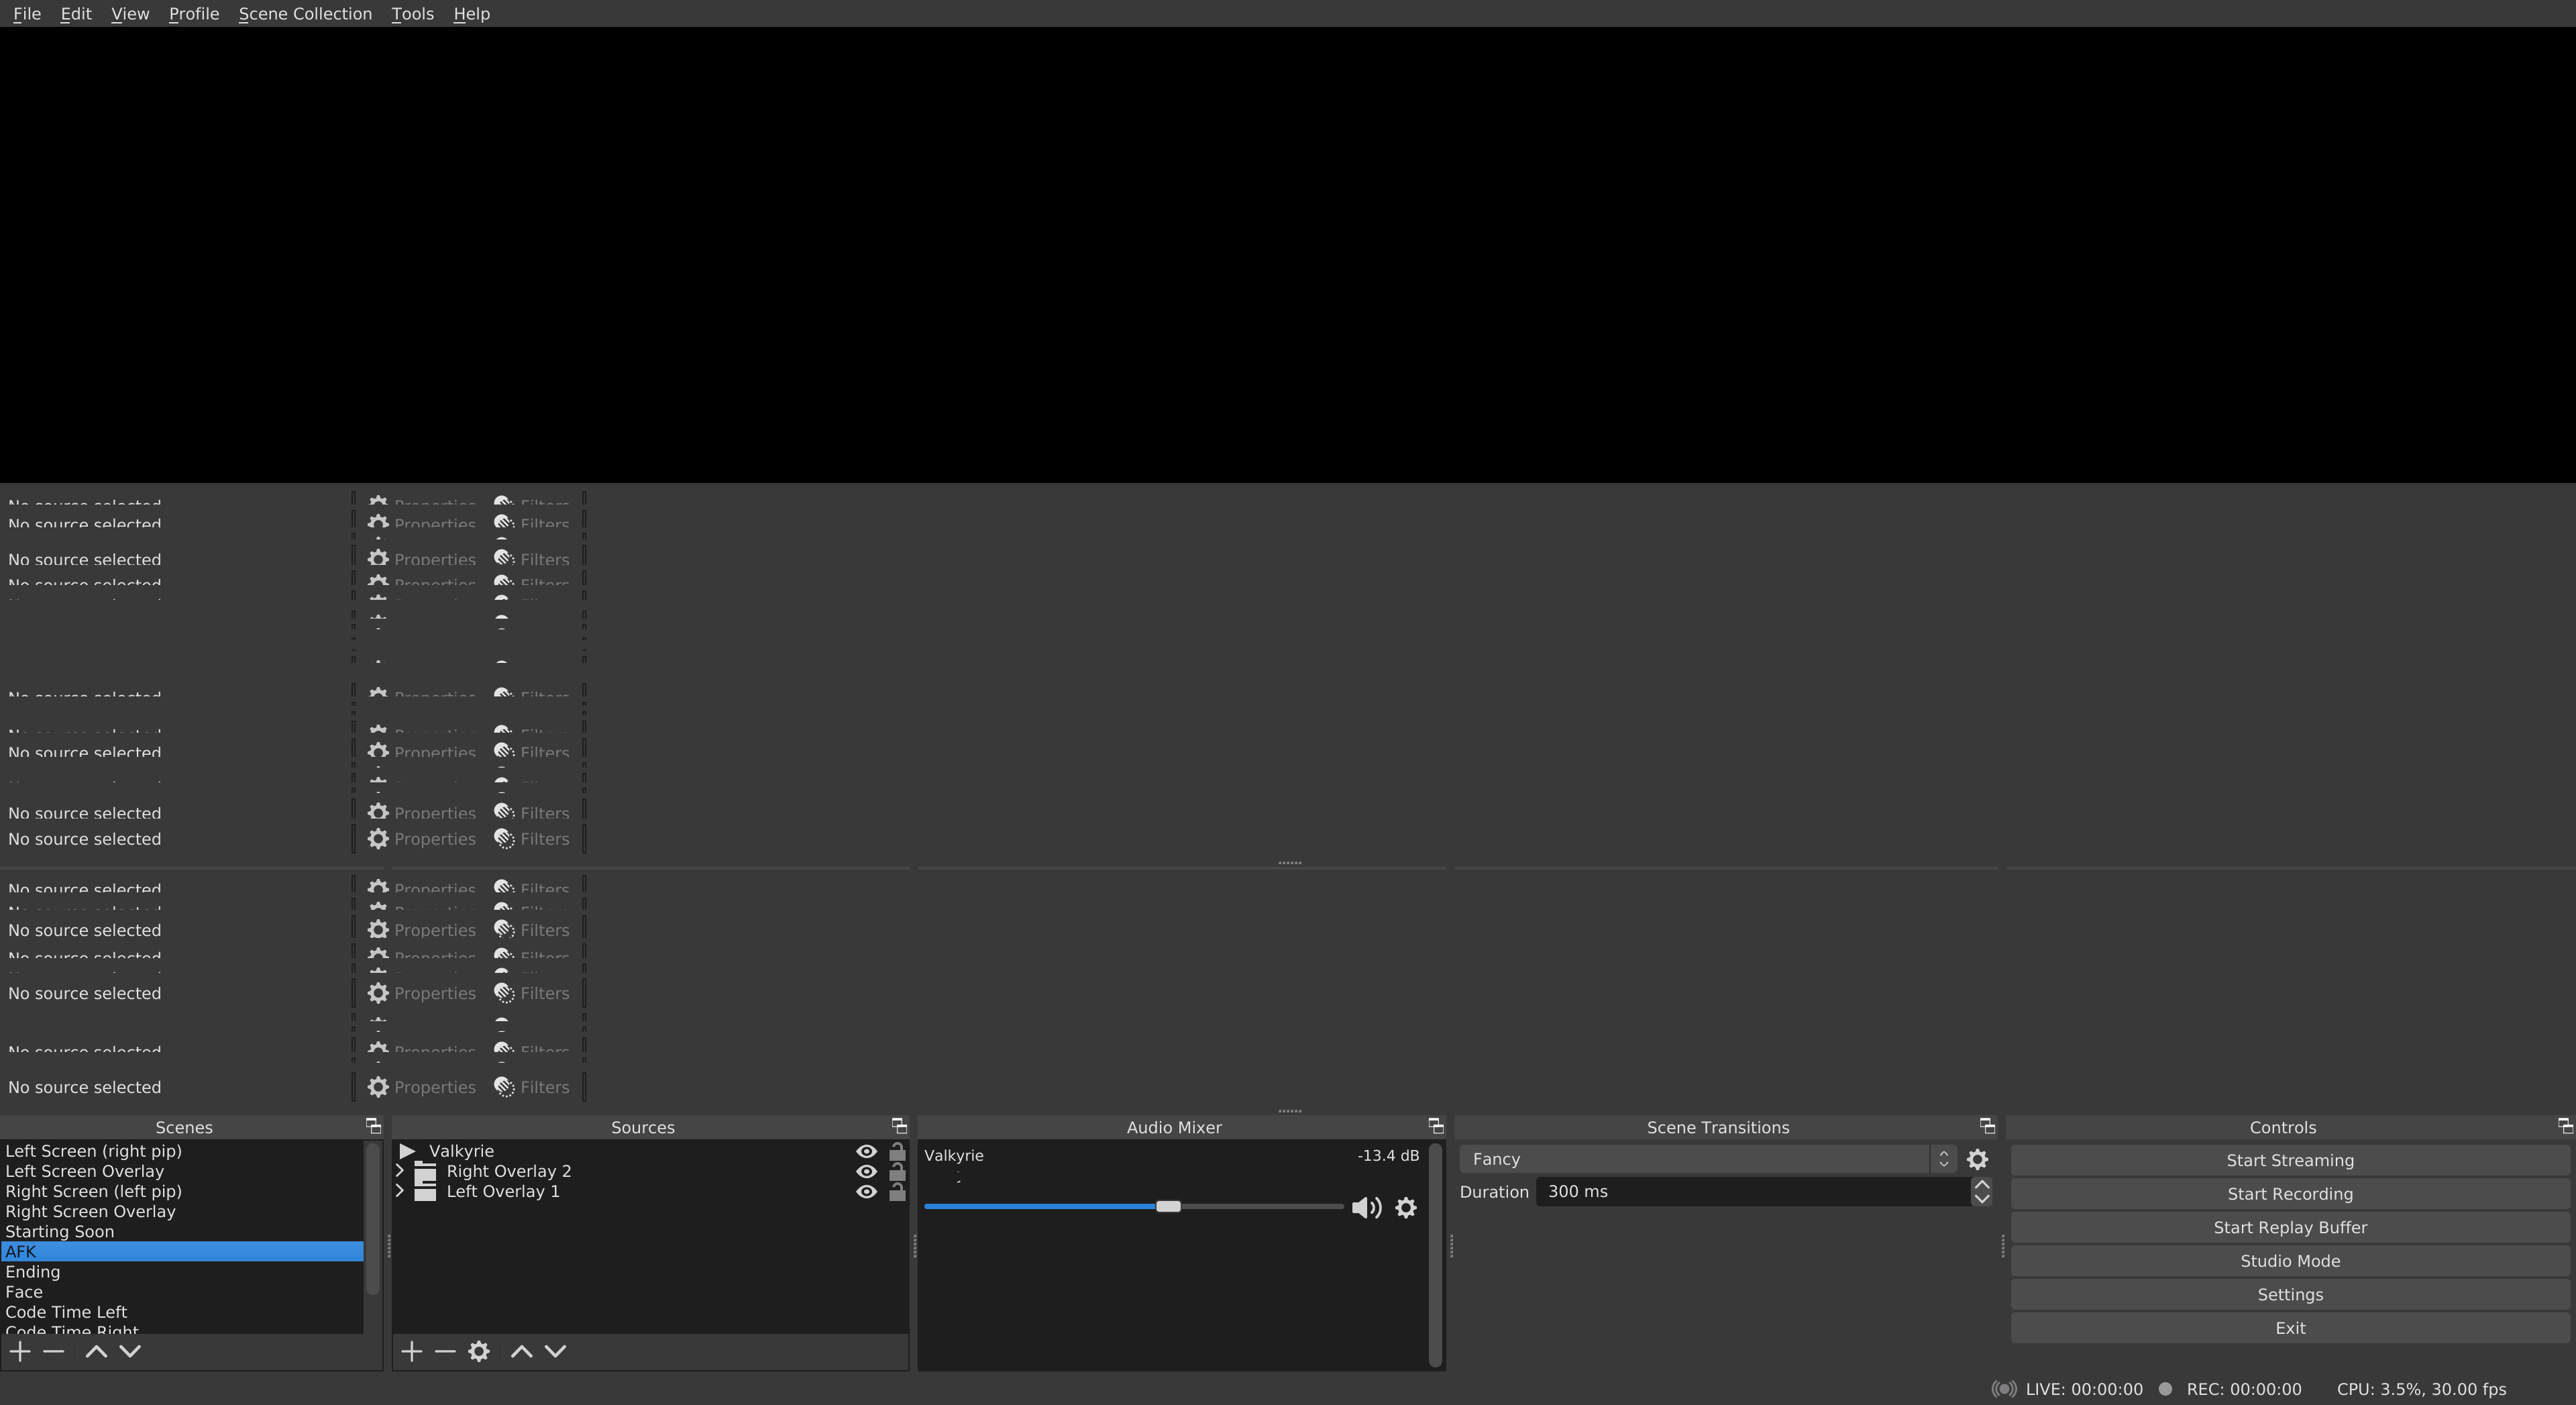Viewport: 2576px width, 1405px height.
Task: Open the Fancy transition dropdown
Action: (1706, 1159)
